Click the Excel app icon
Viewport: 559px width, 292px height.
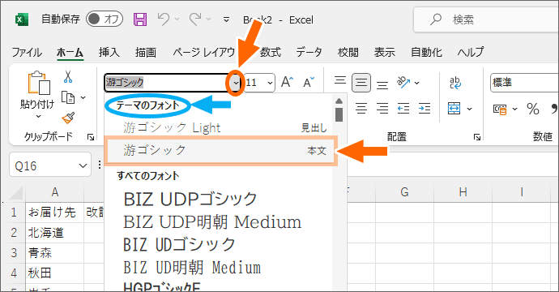(x=22, y=19)
